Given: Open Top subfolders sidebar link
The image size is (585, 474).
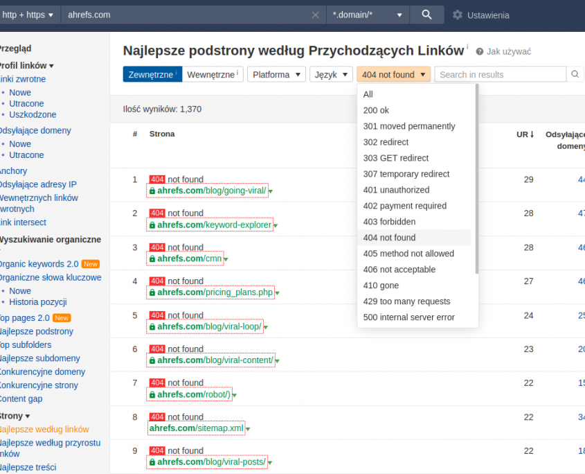Looking at the screenshot, I should click(26, 345).
